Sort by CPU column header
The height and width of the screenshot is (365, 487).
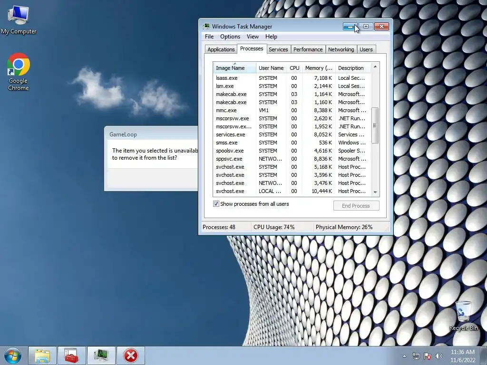click(294, 68)
